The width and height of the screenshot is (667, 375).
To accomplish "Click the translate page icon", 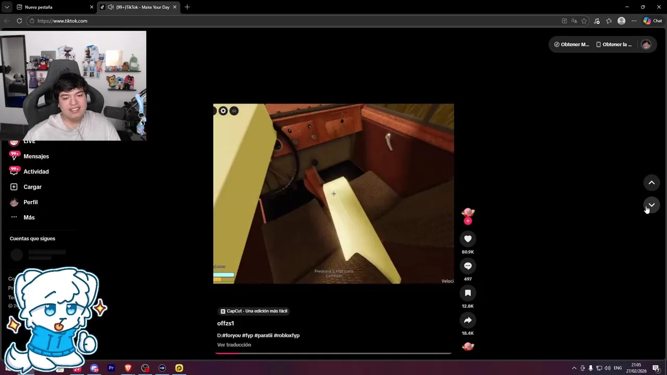I will click(x=574, y=21).
